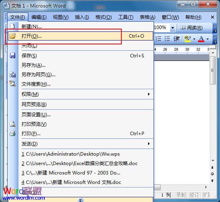
Task: Select 打印预览(V) menu entry
Action: (x=81, y=124)
